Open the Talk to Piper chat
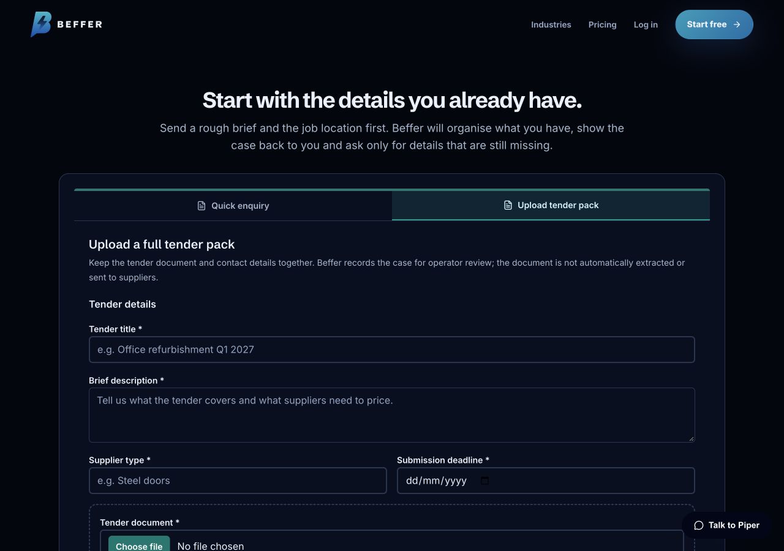This screenshot has height=551, width=784. (x=726, y=525)
